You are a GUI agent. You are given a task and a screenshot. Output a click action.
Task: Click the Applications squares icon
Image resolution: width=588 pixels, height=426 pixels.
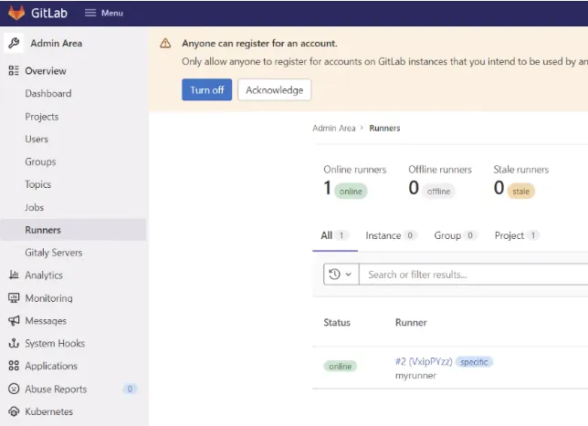14,366
